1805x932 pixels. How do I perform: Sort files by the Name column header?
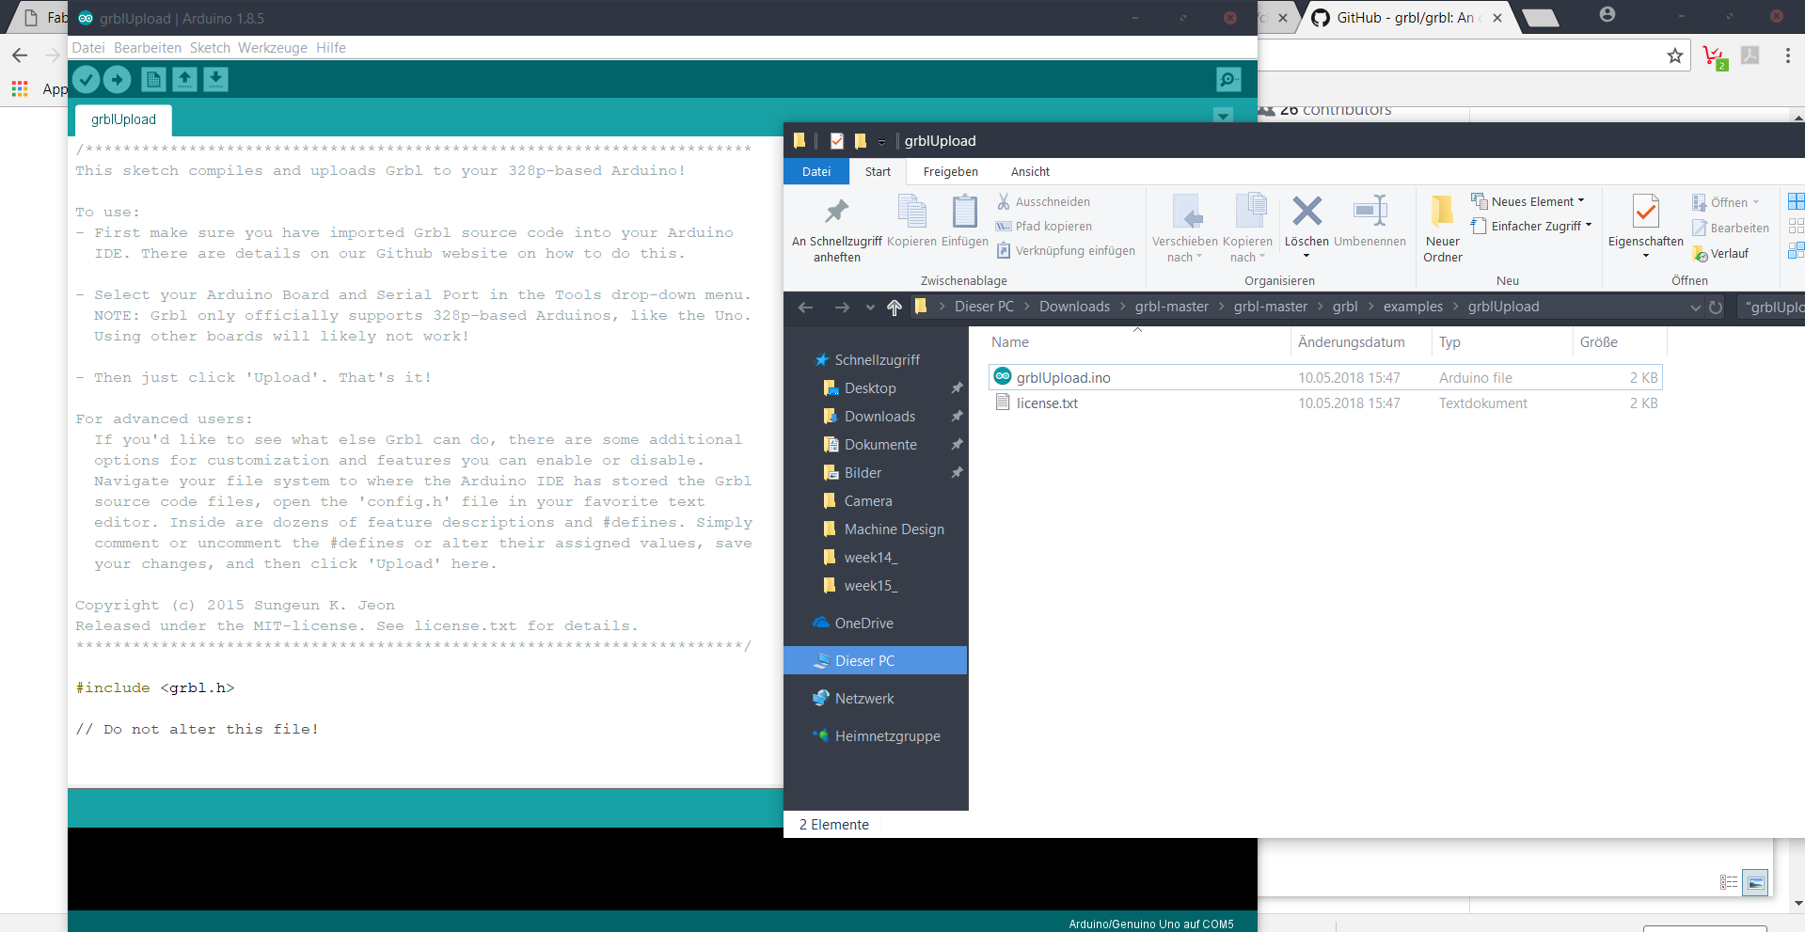[1009, 342]
